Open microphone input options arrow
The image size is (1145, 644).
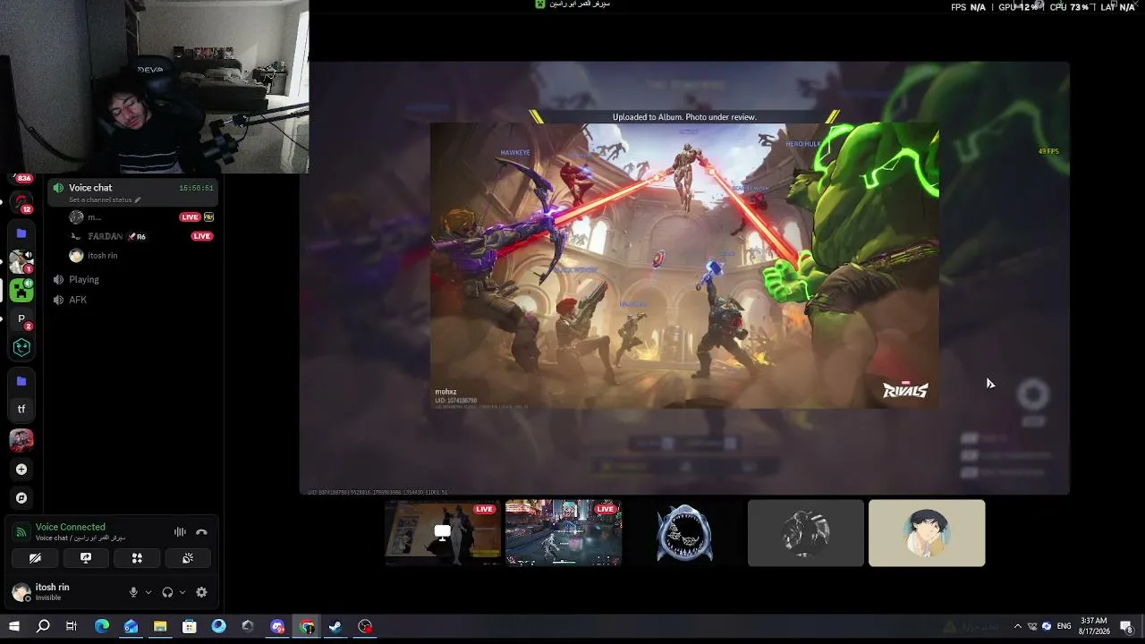coord(148,592)
